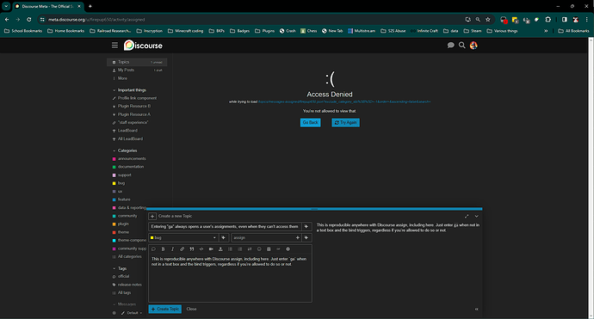Viewport: 594px width, 319px height.
Task: Toggle text direction icon in composer toolbar
Action: [250, 249]
